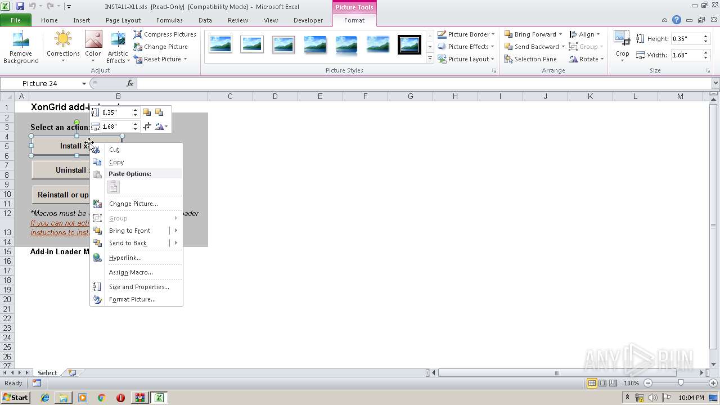Switch to the Home tab

(x=49, y=20)
